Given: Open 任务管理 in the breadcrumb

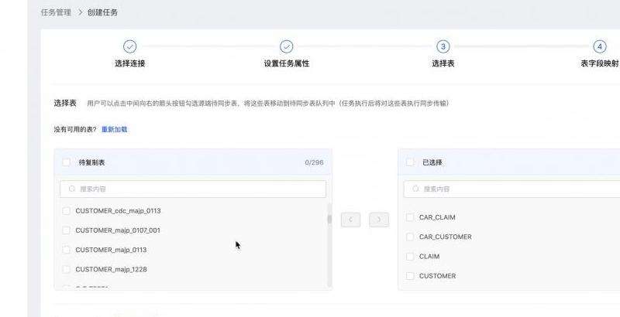Looking at the screenshot, I should click(56, 12).
